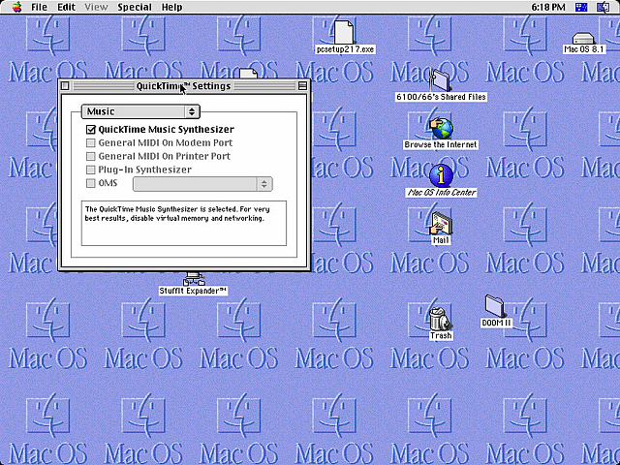This screenshot has height=465, width=620.
Task: Close the QuickTime Settings window box
Action: (x=66, y=86)
